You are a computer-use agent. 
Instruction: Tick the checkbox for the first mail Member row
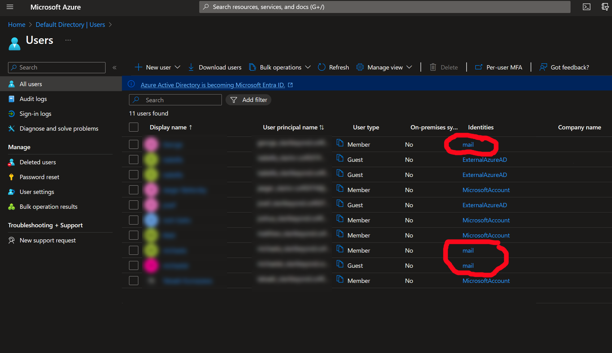click(134, 144)
